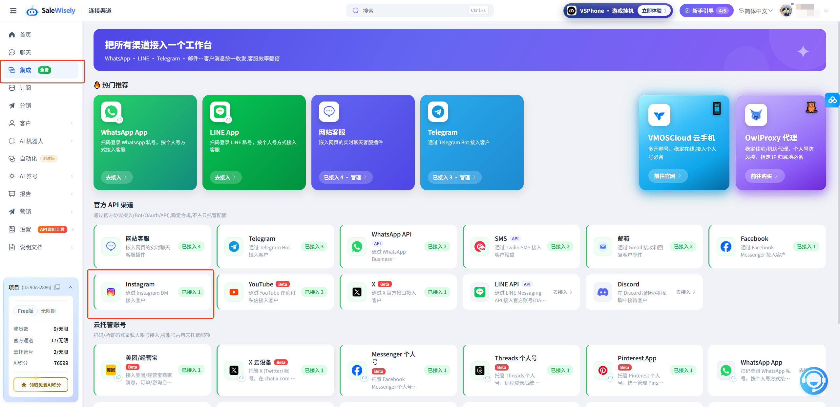Select 集成 in the sidebar
The height and width of the screenshot is (407, 840).
point(41,70)
